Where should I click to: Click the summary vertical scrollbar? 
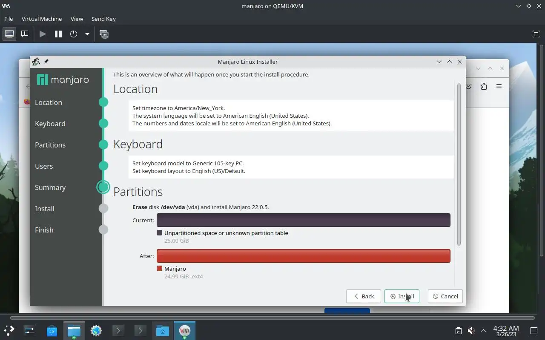point(459,164)
